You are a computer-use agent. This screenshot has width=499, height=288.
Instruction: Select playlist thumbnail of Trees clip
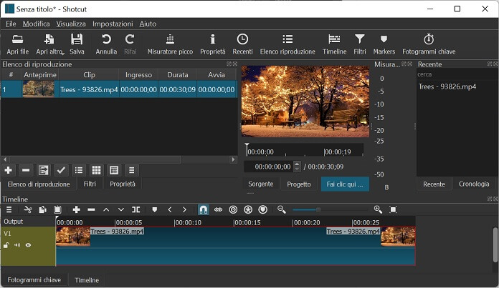pos(39,89)
